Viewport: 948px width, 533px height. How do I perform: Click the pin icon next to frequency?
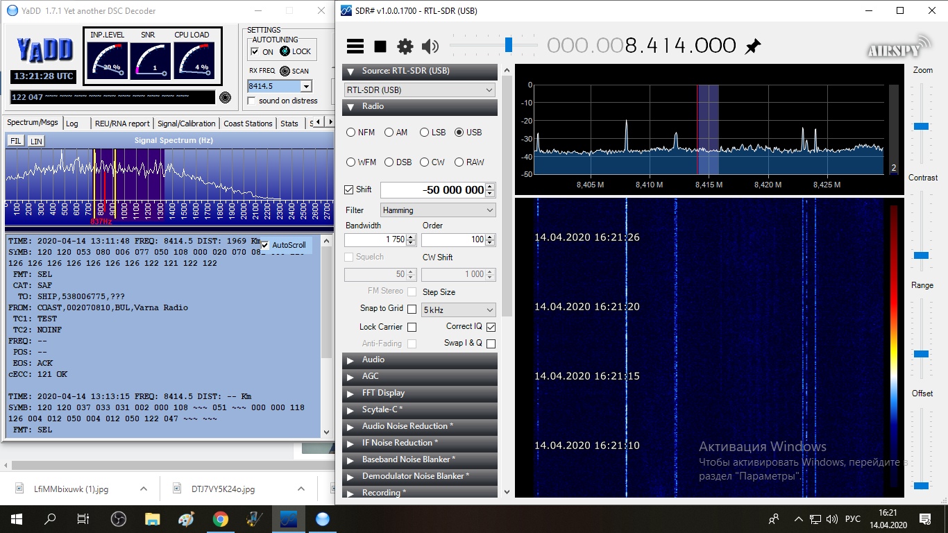[752, 46]
